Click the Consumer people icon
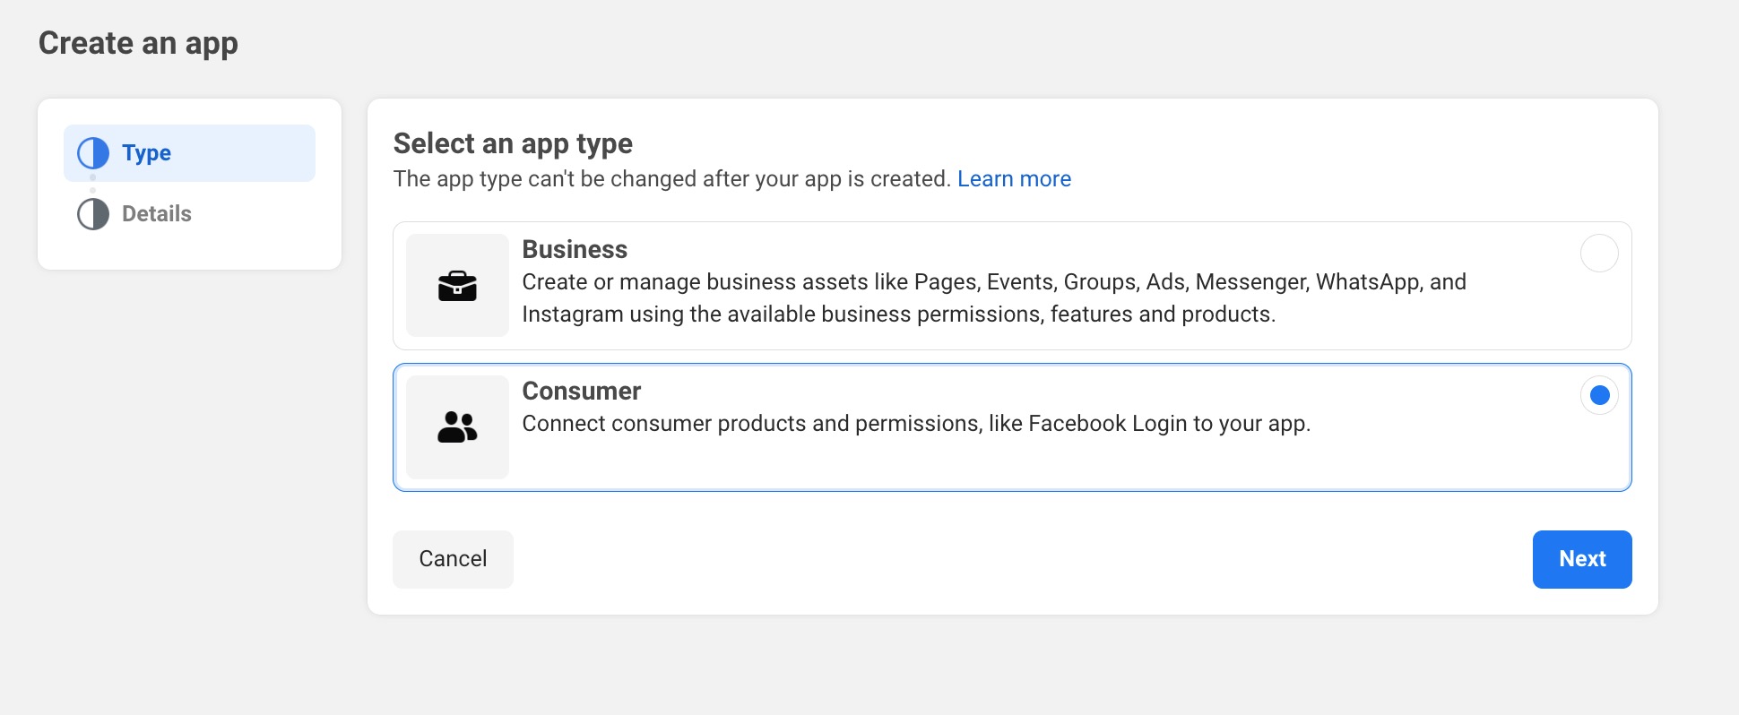1739x715 pixels. pos(457,427)
